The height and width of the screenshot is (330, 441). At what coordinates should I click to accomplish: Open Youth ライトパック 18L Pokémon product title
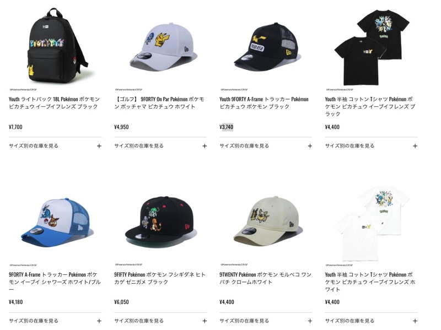(x=54, y=103)
